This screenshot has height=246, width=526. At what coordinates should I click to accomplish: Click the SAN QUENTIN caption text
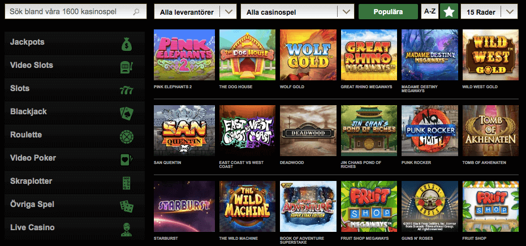pyautogui.click(x=167, y=163)
